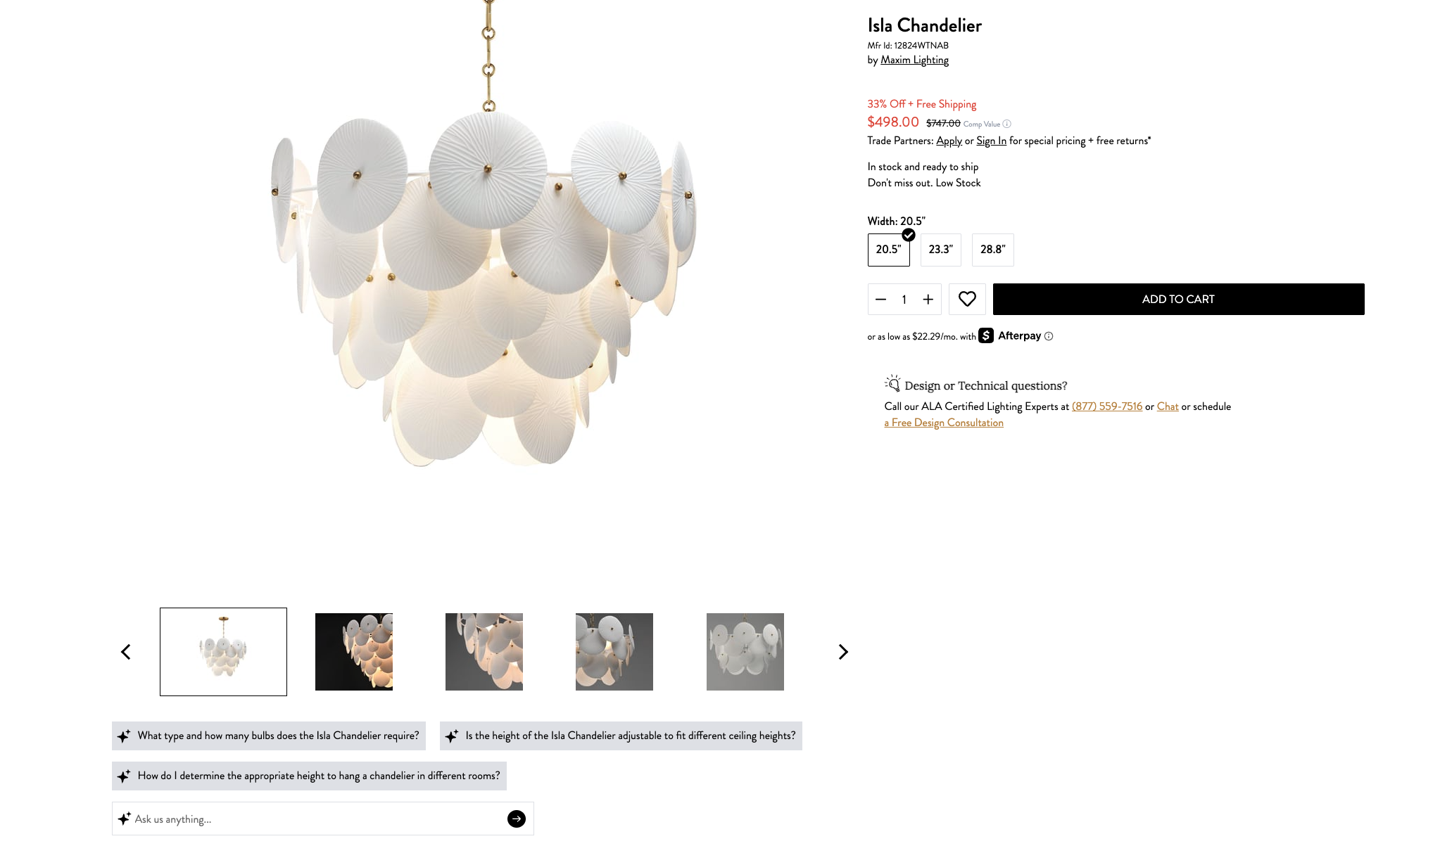Add item to wishlist with heart icon

point(967,299)
